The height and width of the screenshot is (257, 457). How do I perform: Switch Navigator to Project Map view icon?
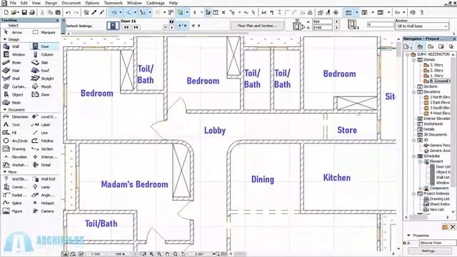[x=420, y=46]
